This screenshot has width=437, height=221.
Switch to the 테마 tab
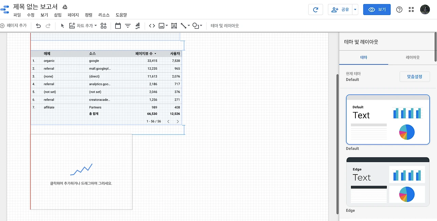tap(364, 57)
